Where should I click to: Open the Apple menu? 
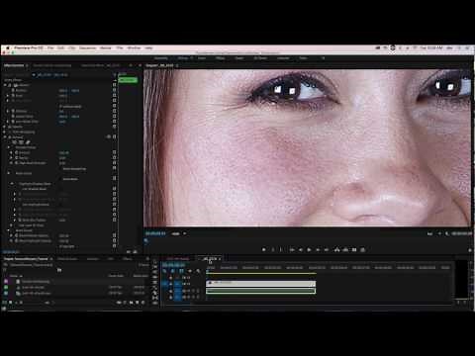(x=7, y=48)
